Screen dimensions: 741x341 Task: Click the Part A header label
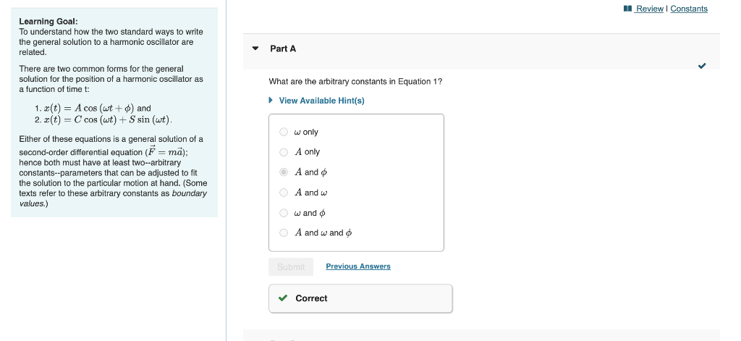283,49
